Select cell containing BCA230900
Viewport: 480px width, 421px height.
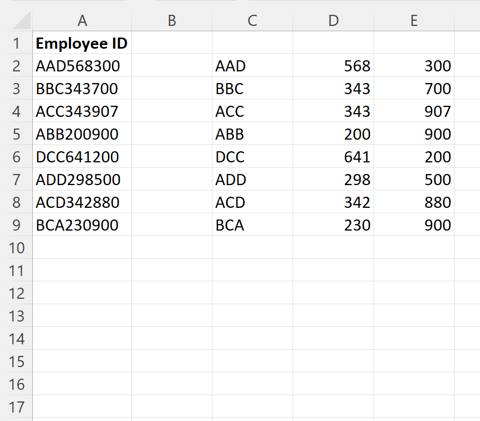point(83,225)
